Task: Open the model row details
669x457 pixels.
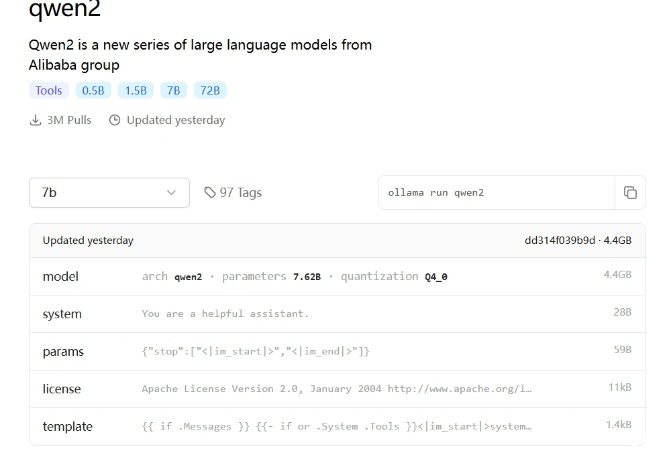Action: coord(338,277)
